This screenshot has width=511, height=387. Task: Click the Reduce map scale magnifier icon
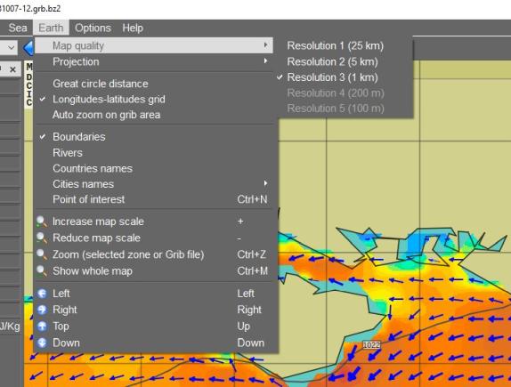click(41, 238)
